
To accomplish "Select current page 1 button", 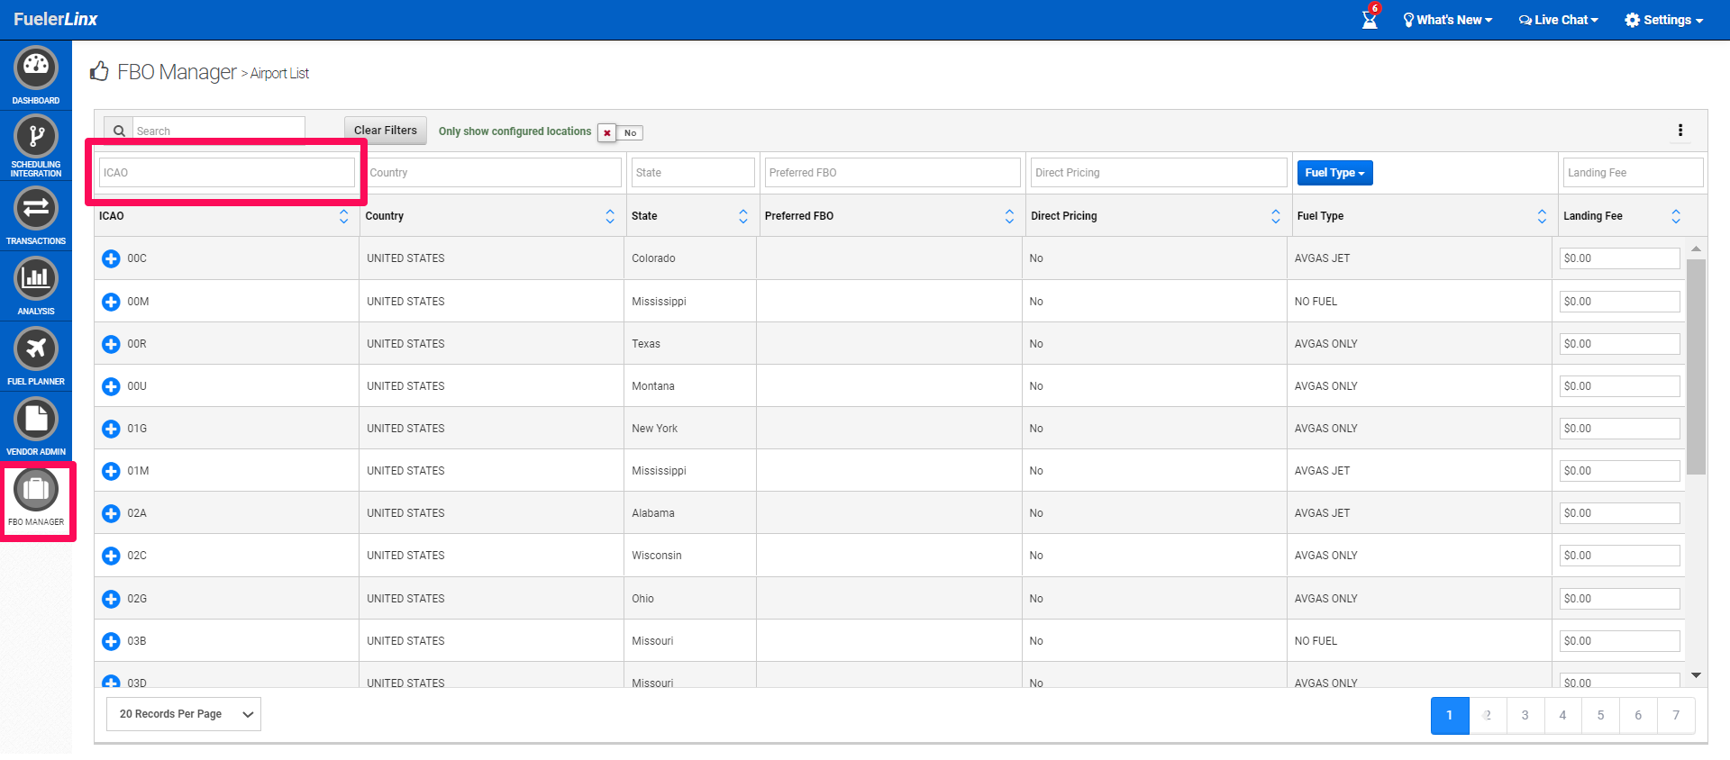I will point(1450,715).
